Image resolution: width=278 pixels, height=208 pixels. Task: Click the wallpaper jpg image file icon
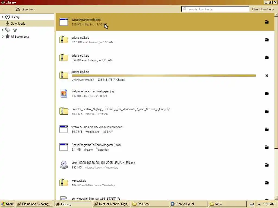[x=64, y=93]
